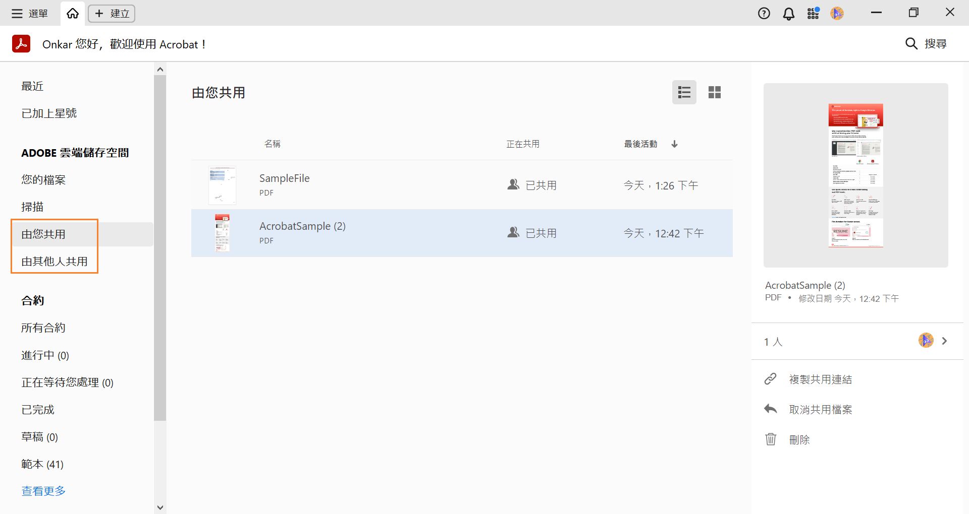Select 由其他人共用 in the sidebar
The image size is (969, 514).
55,262
